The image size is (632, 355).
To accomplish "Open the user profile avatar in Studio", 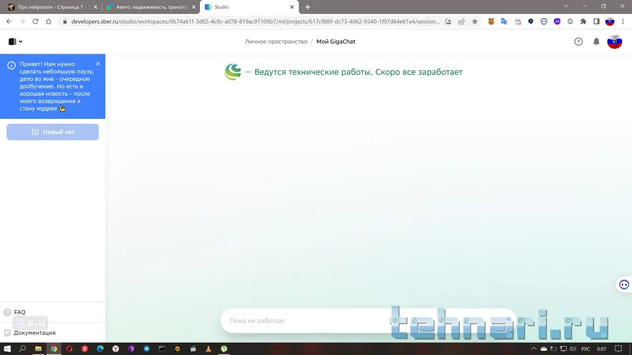I will click(x=615, y=41).
